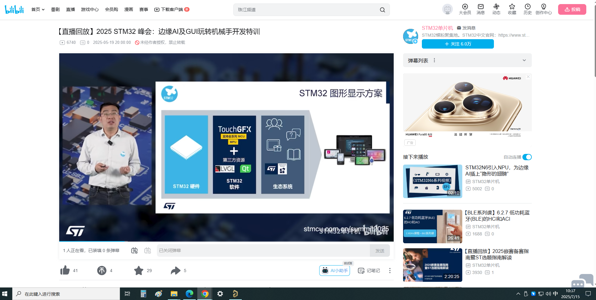Click the Windows taskbar search box

66,294
